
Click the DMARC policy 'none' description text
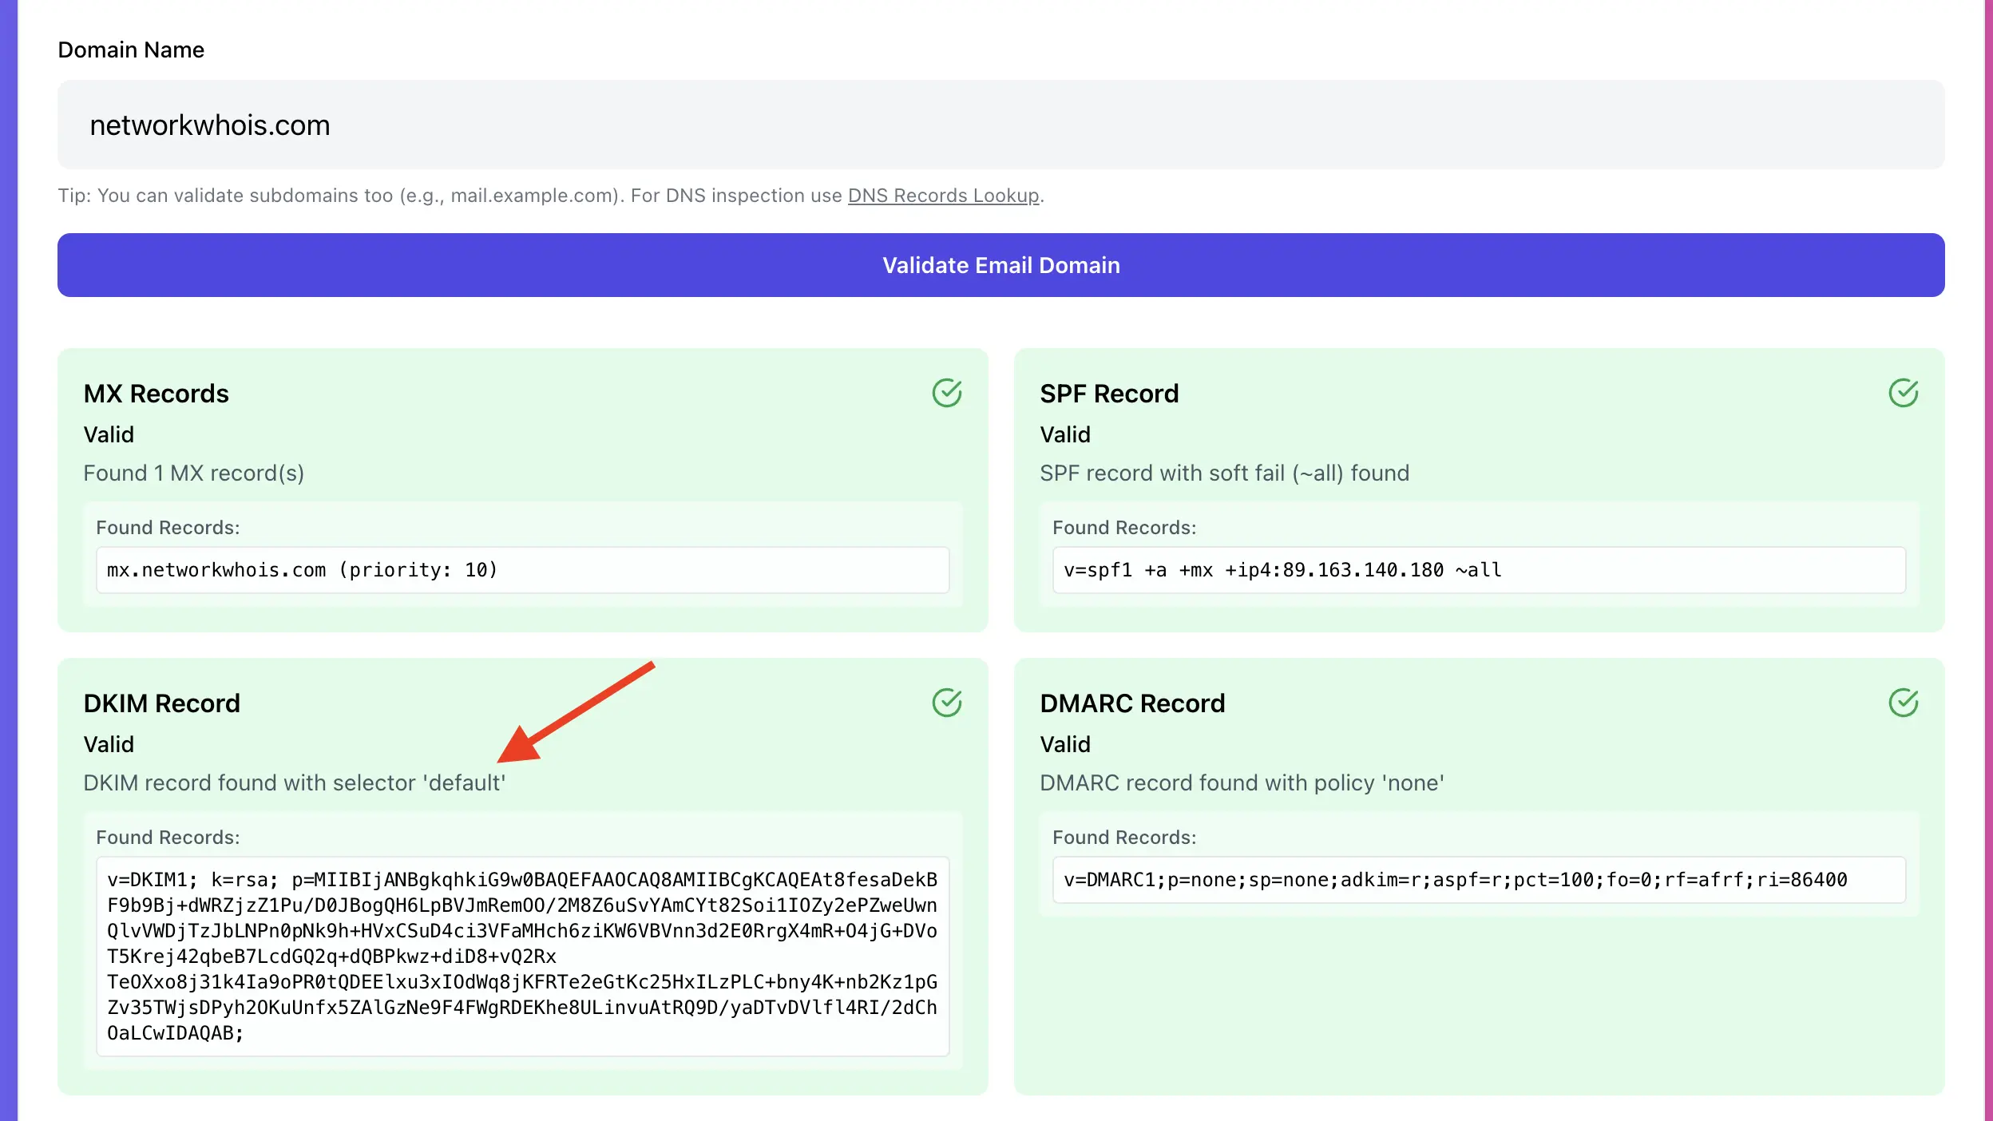pyautogui.click(x=1242, y=782)
